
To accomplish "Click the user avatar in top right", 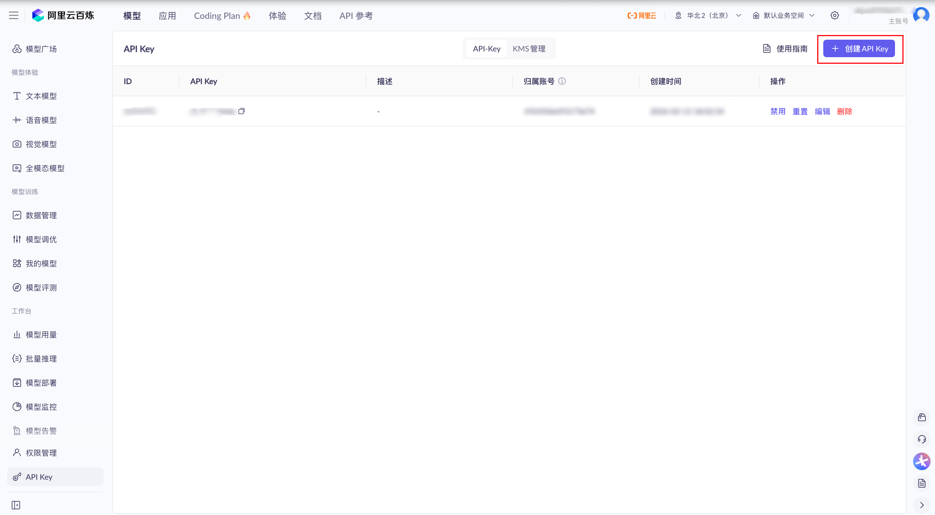I will [921, 15].
